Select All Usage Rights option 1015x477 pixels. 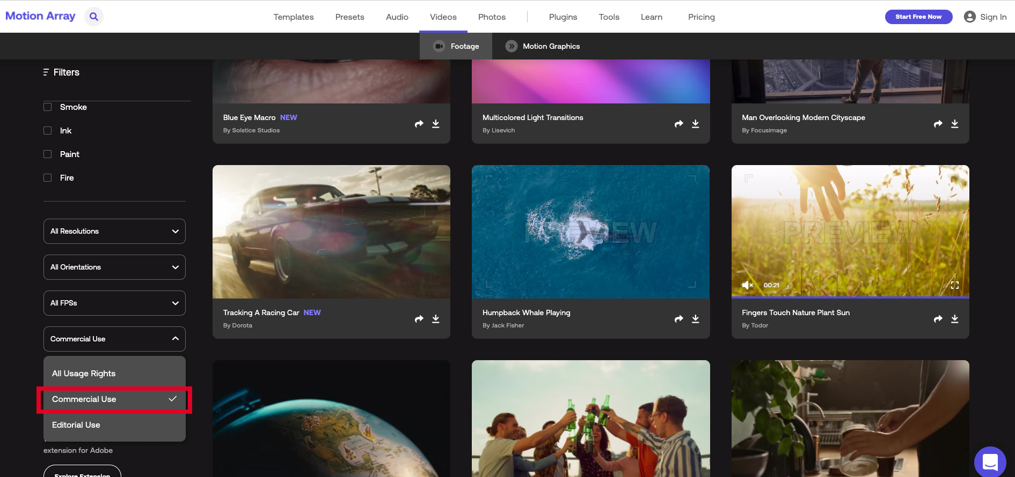(114, 374)
